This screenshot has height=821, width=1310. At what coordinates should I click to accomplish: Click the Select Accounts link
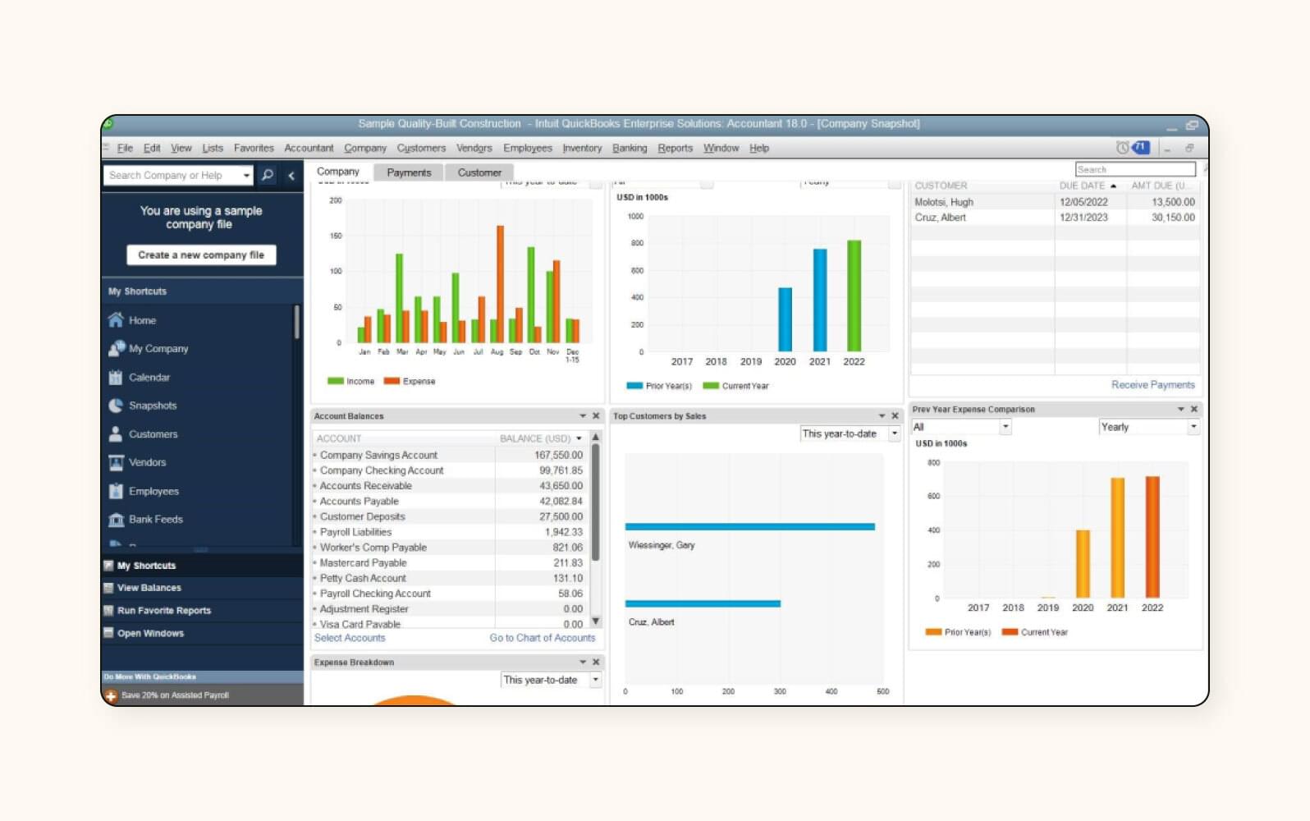350,638
